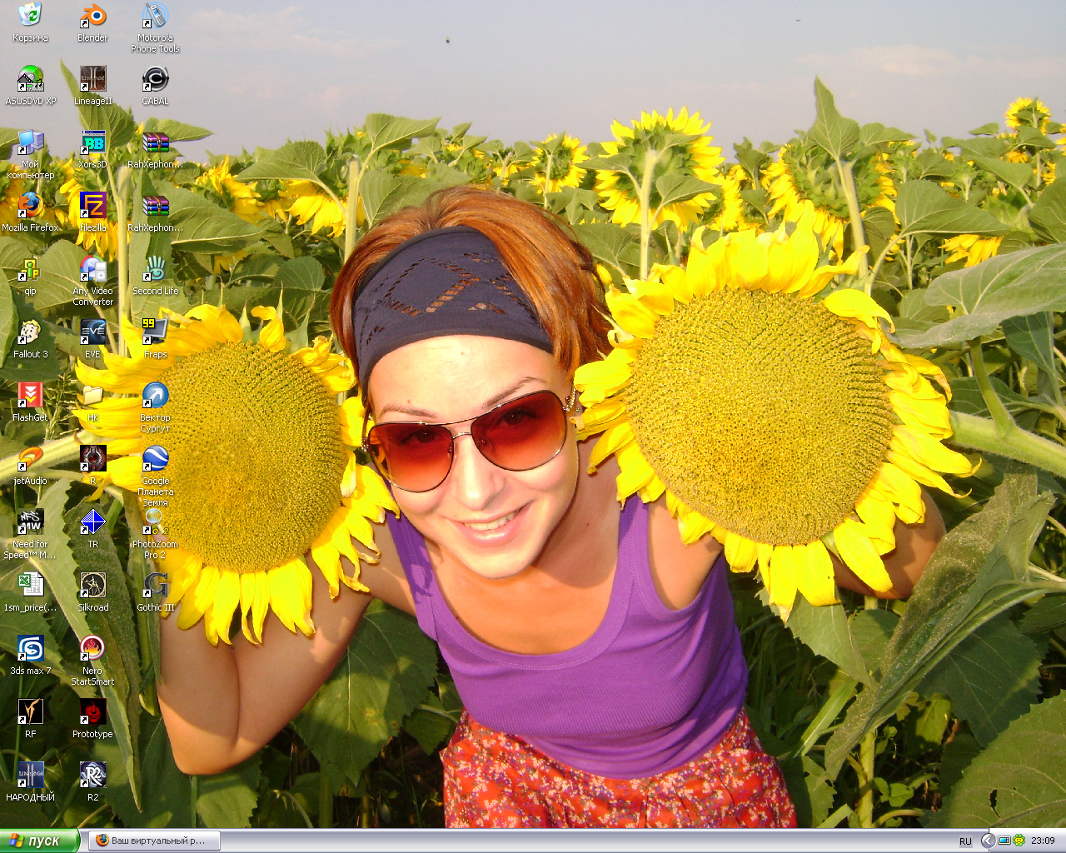Screen dimensions: 1066x853
Task: Click the Google Earth globe icon
Action: [x=155, y=459]
